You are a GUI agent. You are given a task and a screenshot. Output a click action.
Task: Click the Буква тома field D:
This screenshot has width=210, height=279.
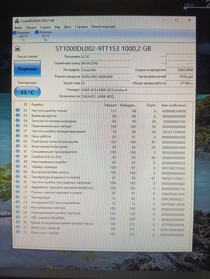coord(106,83)
